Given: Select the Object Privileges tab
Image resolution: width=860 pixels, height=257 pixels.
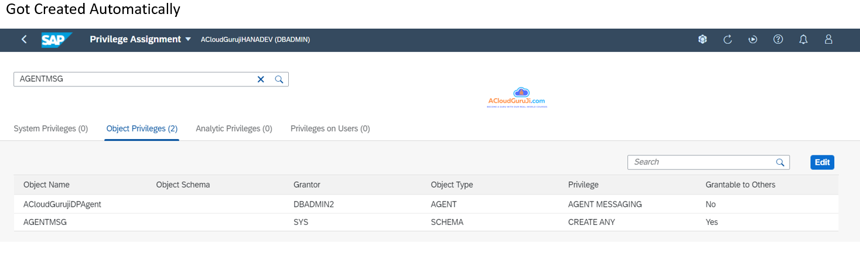Looking at the screenshot, I should tap(142, 128).
